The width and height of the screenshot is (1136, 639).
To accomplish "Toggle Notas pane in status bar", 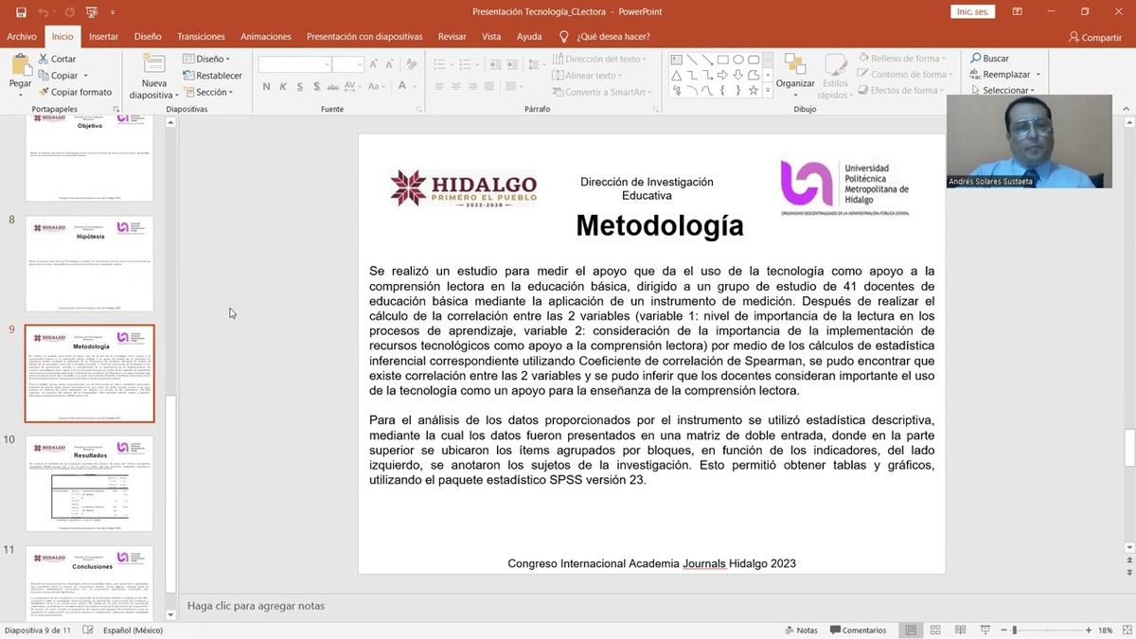I will coord(801,630).
